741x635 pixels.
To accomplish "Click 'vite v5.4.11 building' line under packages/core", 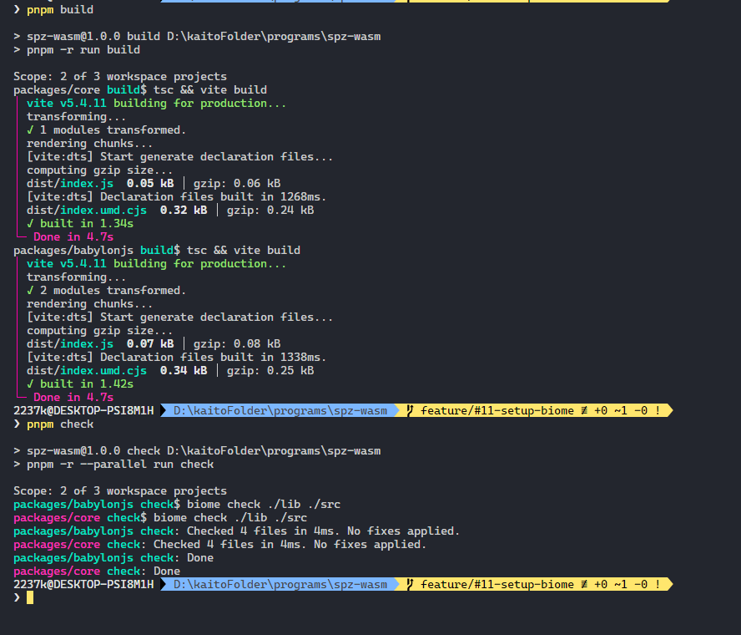I will click(156, 103).
